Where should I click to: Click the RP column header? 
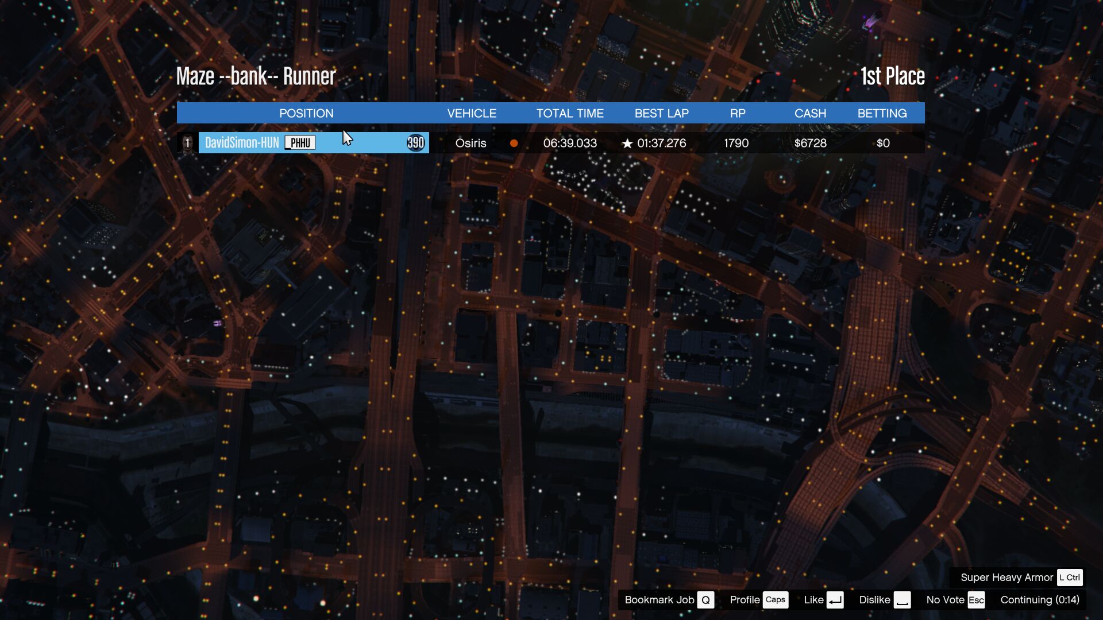point(738,113)
